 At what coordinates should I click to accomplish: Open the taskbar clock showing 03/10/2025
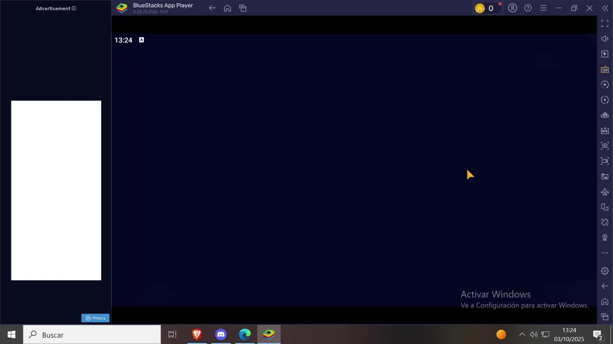(569, 334)
